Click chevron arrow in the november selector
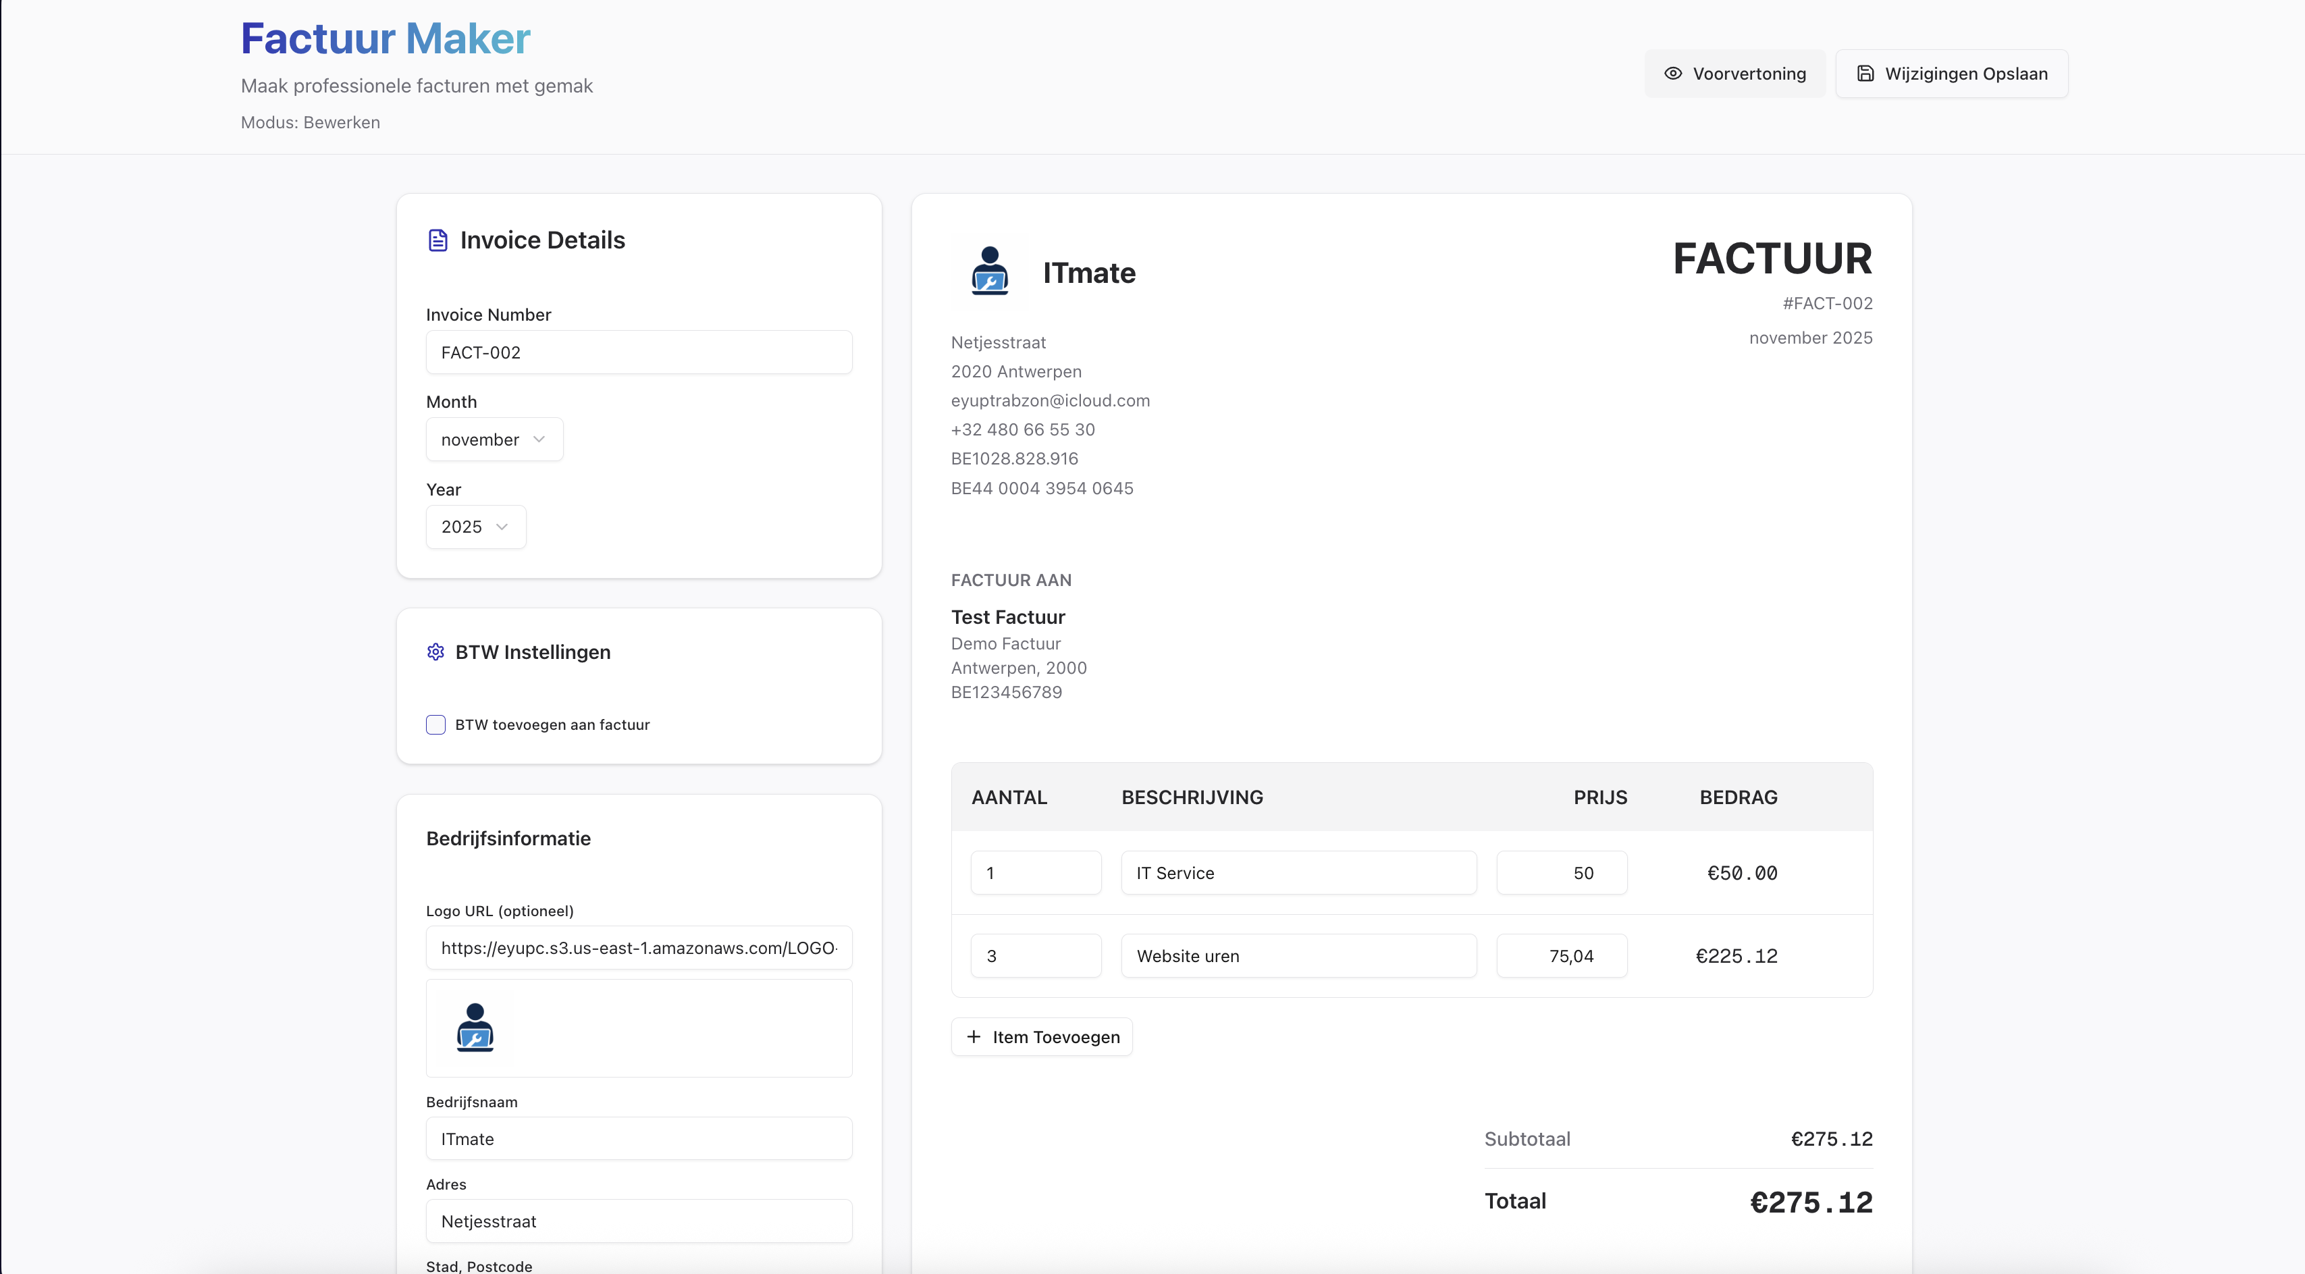Image resolution: width=2305 pixels, height=1274 pixels. 539,440
